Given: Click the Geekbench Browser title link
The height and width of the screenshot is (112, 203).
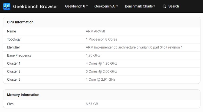Looking at the screenshot, I should point(36,6).
